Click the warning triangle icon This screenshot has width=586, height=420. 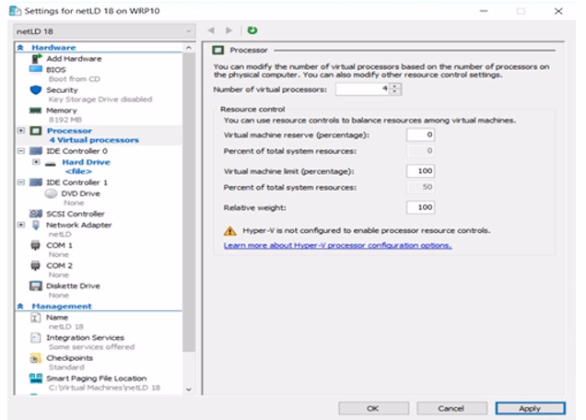(x=229, y=231)
